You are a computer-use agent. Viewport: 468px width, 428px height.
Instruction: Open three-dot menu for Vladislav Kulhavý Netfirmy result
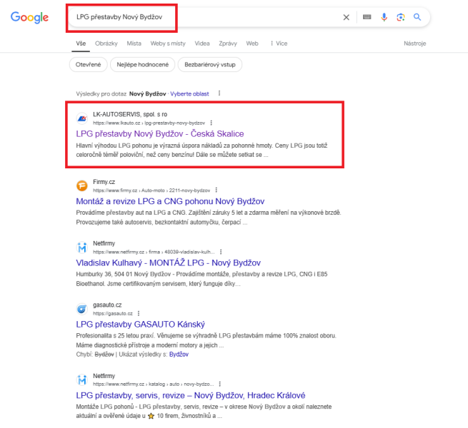click(221, 252)
